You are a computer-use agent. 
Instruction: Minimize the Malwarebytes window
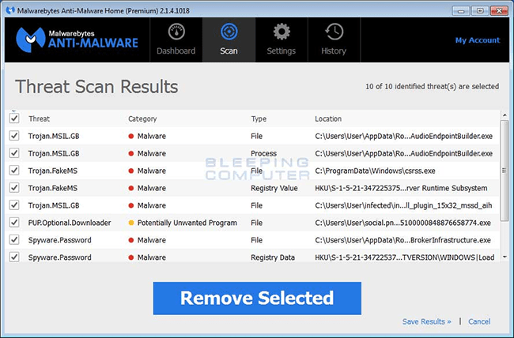coord(460,11)
